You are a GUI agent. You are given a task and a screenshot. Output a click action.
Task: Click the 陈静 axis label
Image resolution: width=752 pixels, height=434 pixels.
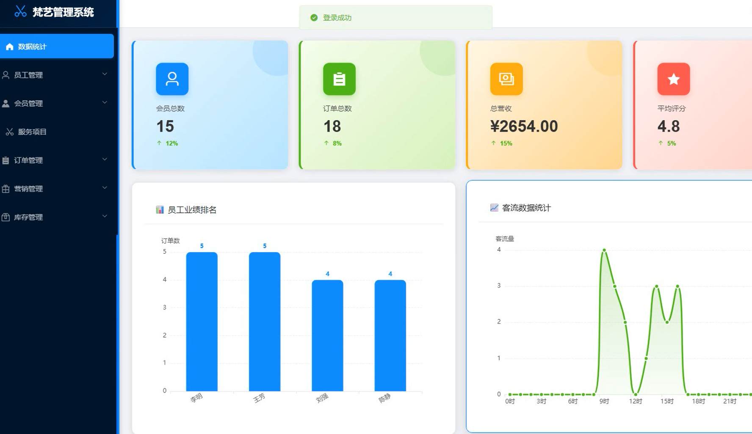(x=384, y=398)
